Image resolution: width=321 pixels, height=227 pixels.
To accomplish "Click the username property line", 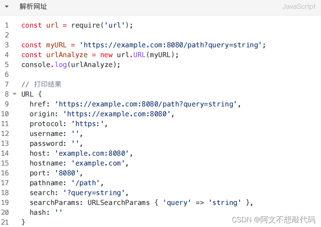I will (x=56, y=133).
